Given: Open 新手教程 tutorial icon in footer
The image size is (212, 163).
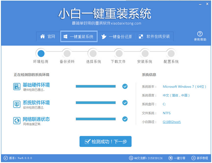Looking at the screenshot, I should tap(194, 158).
